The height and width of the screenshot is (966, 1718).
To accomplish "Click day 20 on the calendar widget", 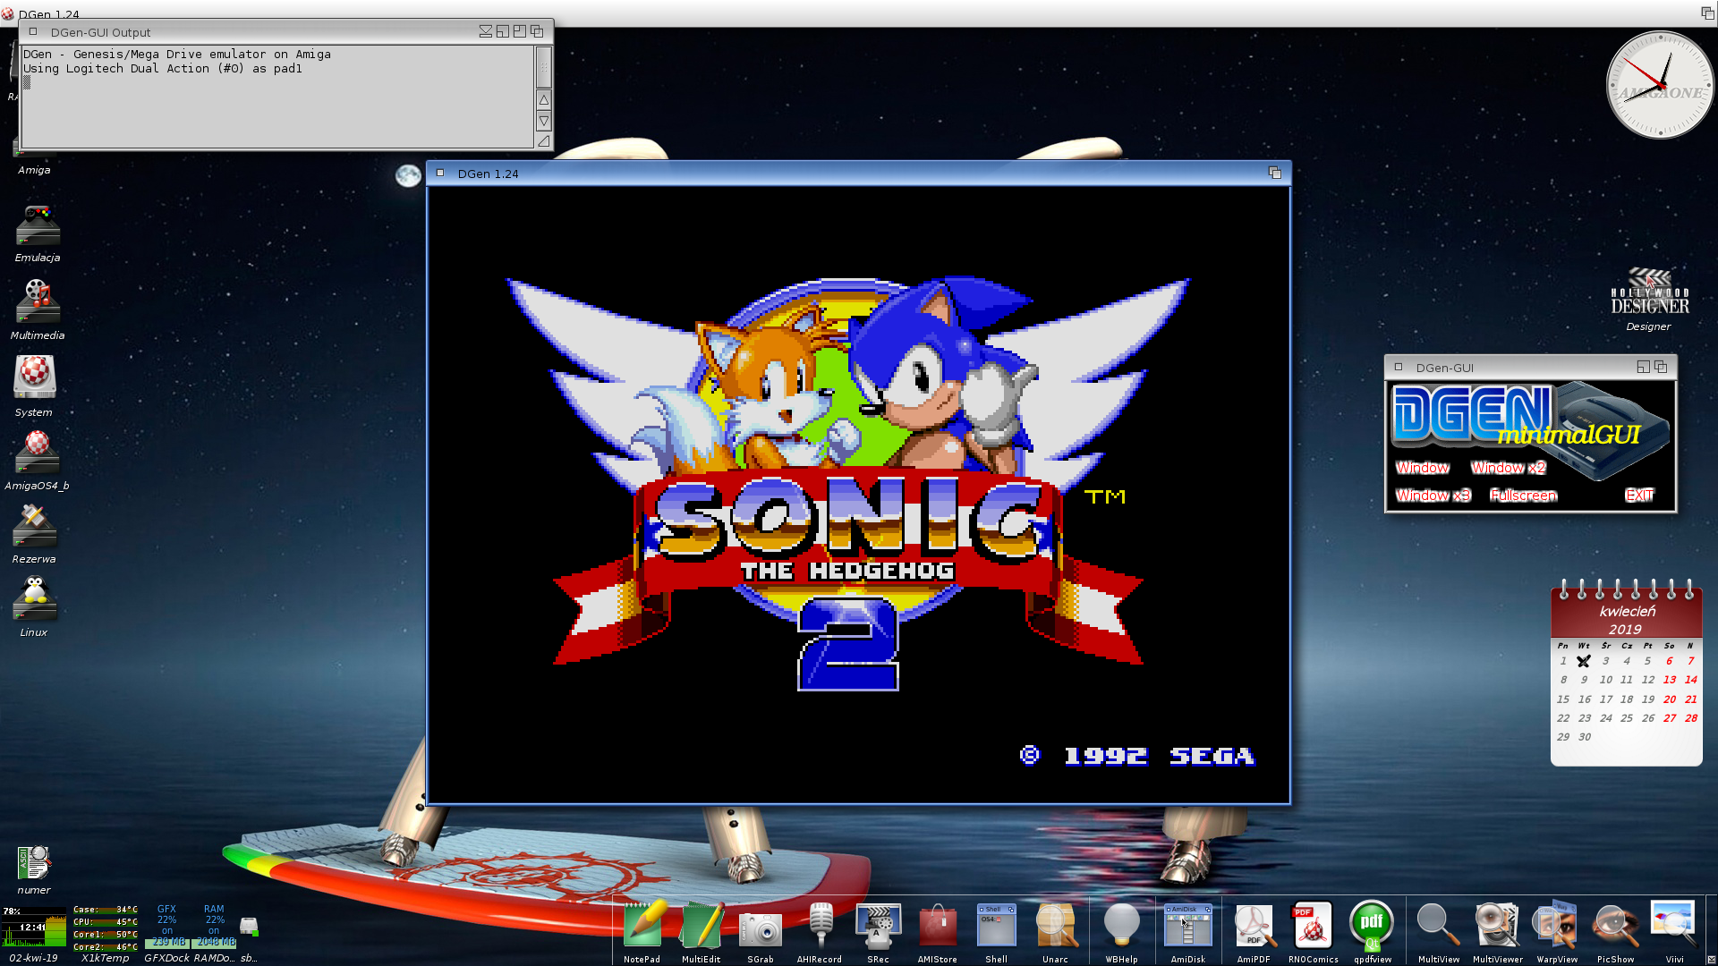I will click(1670, 699).
